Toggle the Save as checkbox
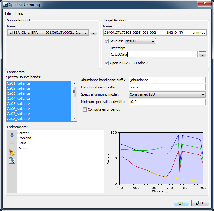214x211 pixels. 107,41
